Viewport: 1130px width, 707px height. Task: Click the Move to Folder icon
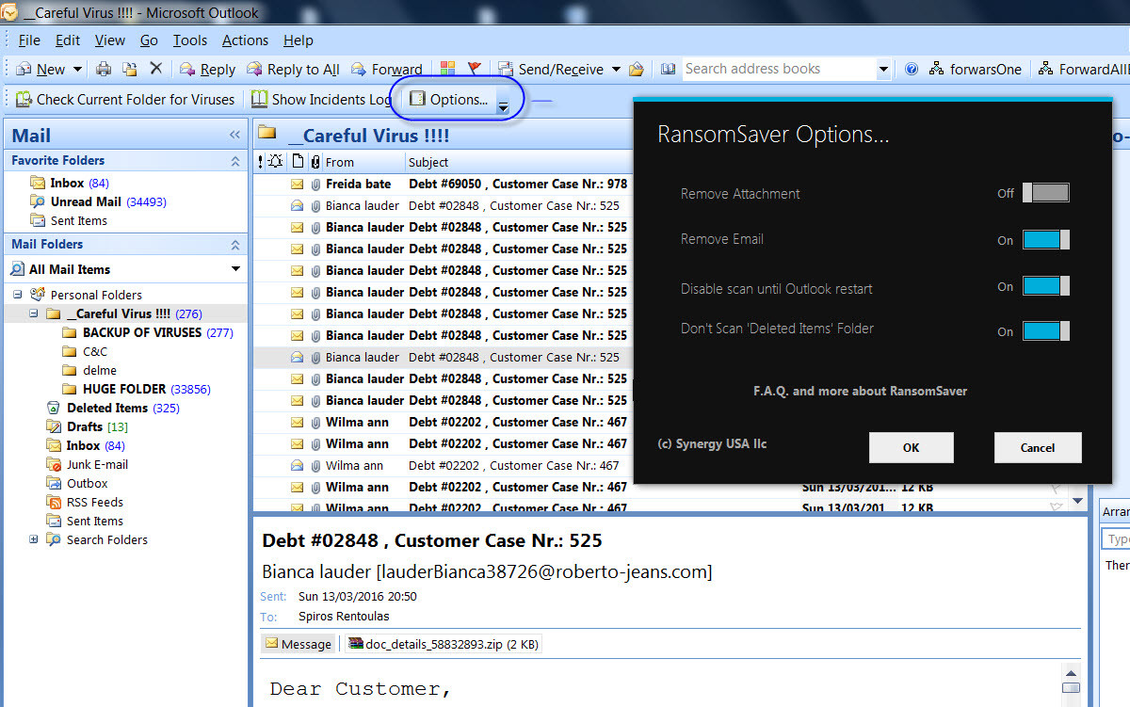click(130, 69)
